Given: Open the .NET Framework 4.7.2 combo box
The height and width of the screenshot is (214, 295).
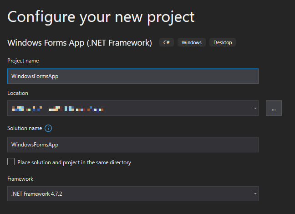Looking at the screenshot, I should click(132, 193).
